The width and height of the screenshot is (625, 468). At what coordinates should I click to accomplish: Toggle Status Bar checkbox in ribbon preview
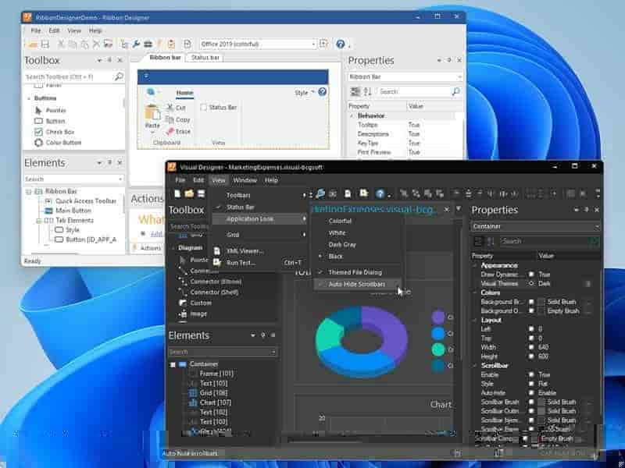[x=204, y=108]
